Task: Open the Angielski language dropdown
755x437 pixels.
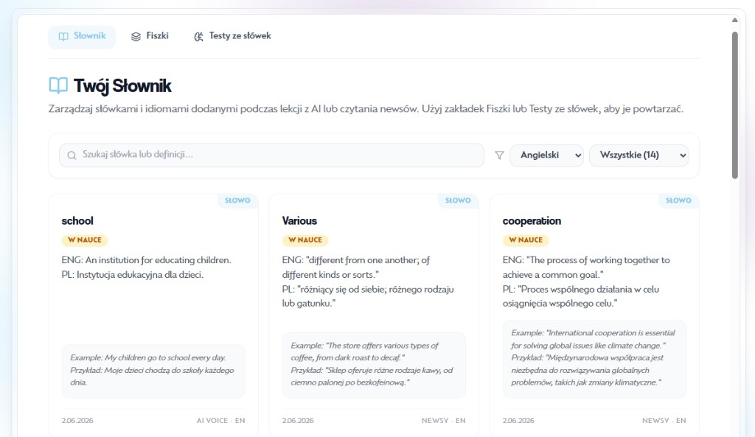Action: [x=546, y=155]
